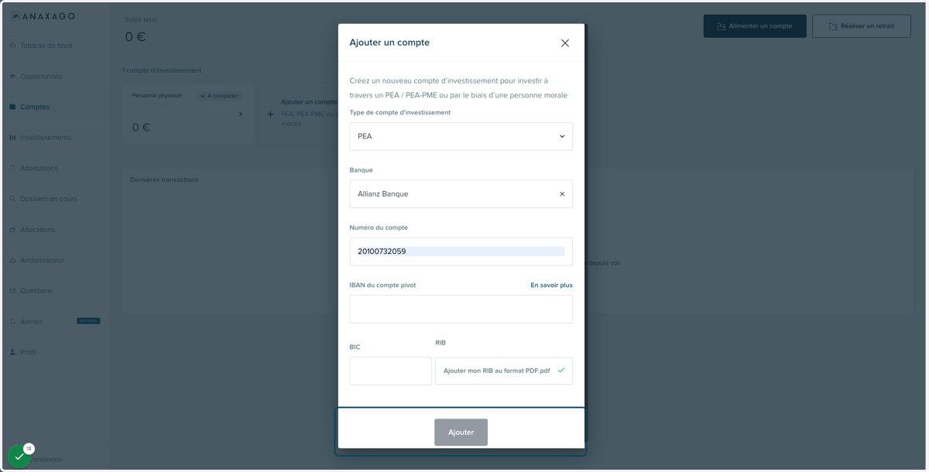Click the Ajouter submit button
The image size is (929, 472).
461,433
